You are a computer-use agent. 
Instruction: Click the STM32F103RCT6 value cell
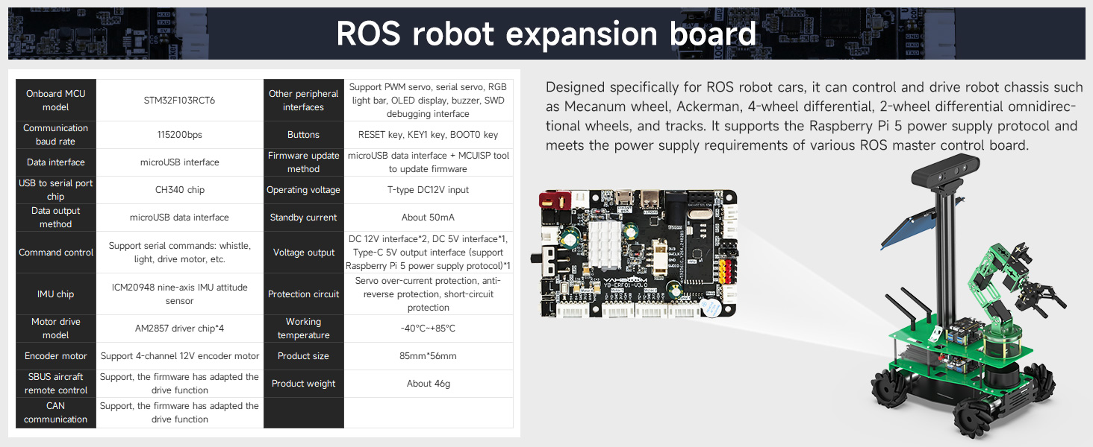[x=179, y=100]
